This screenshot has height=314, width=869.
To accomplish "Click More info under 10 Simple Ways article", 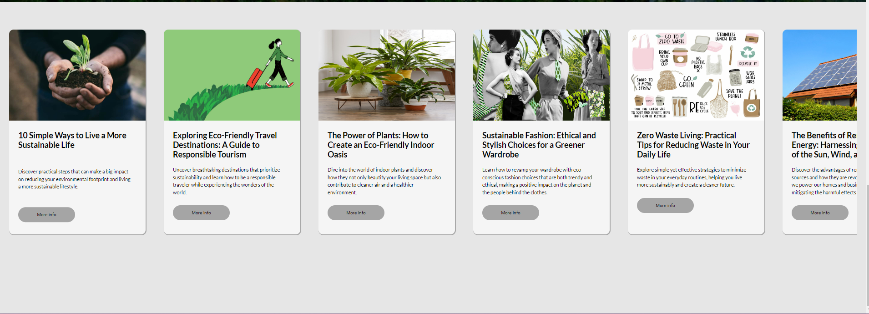I will coord(46,214).
